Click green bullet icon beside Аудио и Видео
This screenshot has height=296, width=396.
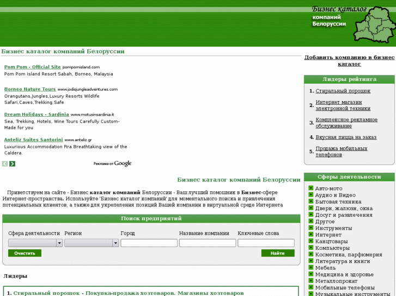pyautogui.click(x=311, y=195)
